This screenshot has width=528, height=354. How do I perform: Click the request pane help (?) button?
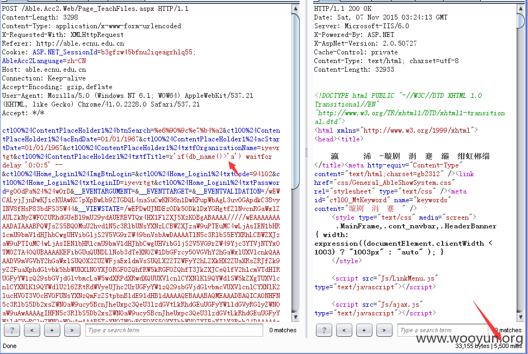[x=12, y=330]
